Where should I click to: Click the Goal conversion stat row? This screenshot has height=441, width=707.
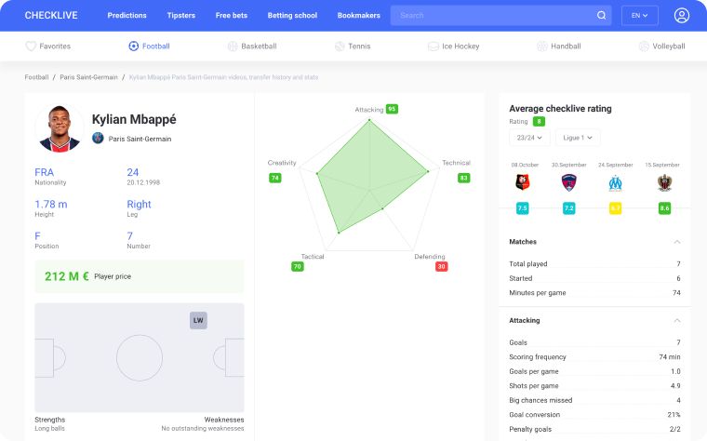(594, 414)
